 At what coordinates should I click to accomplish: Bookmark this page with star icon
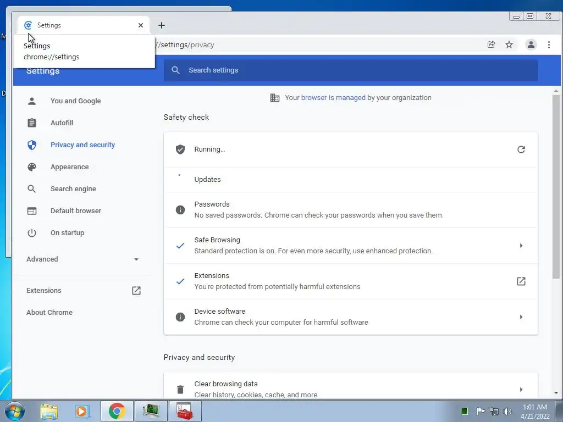509,45
